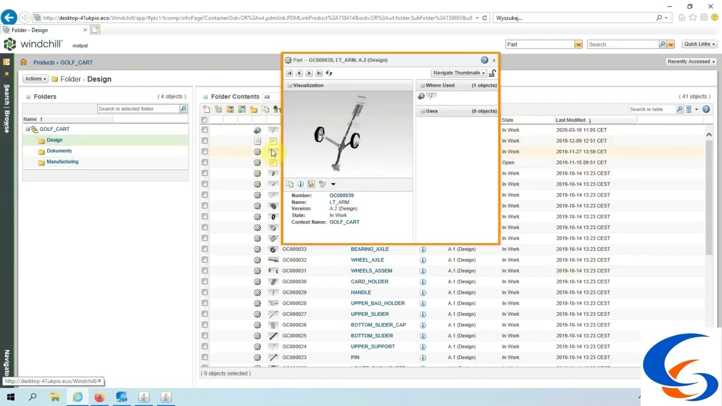Open the Recently Accessed dropdown
722x406 pixels.
pyautogui.click(x=691, y=61)
